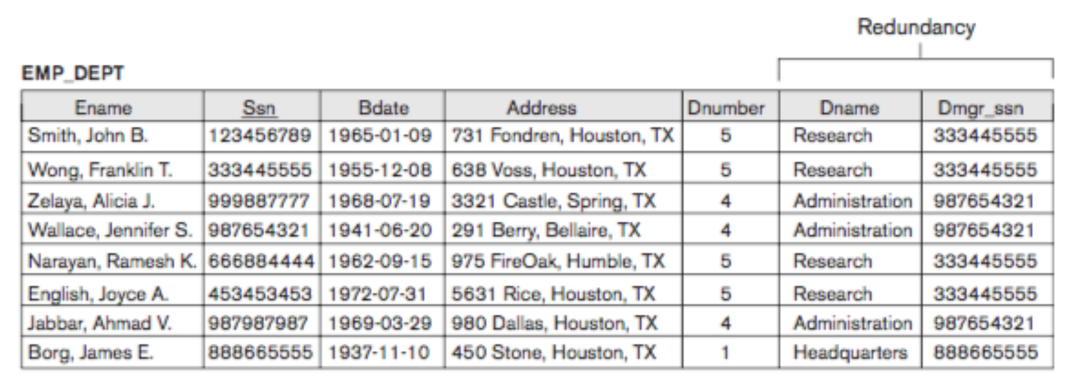Select the address '980 Dallas, Houston, TX'
Viewport: 1066px width, 391px height.
pyautogui.click(x=554, y=323)
